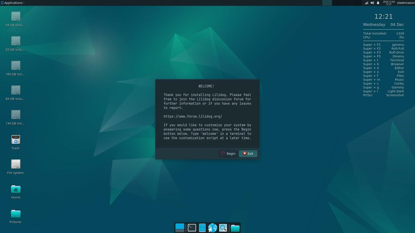Open the application finder magnifier in dock
Image resolution: width=415 pixels, height=233 pixels.
point(223,228)
